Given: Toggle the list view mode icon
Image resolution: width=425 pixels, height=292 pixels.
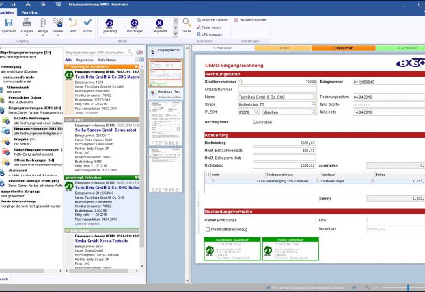Looking at the screenshot, I should [x=141, y=60].
